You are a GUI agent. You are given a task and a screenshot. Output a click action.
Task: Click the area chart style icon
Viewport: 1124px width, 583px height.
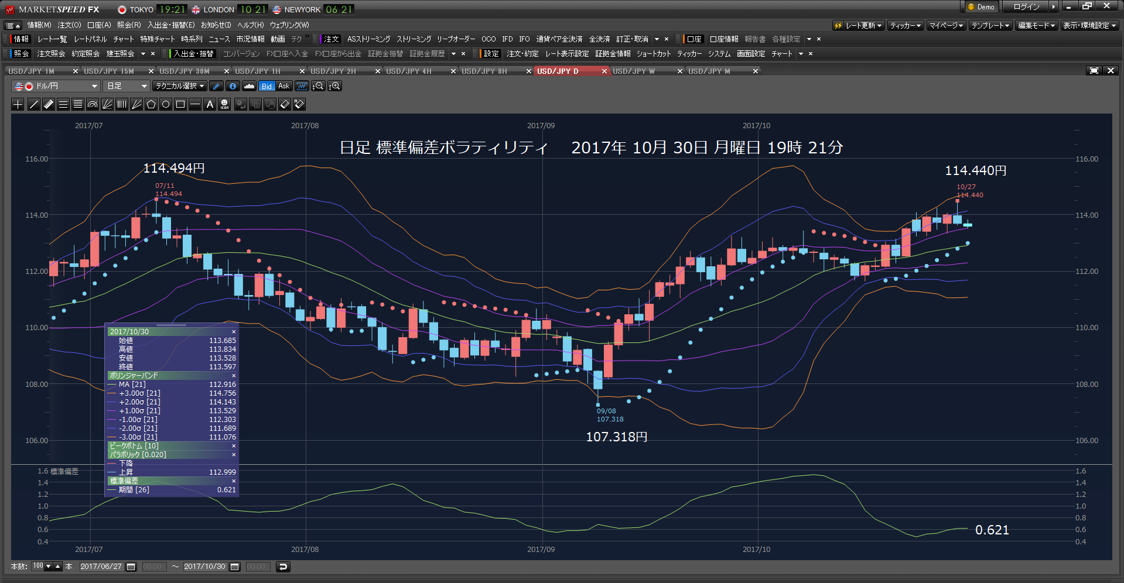(x=249, y=86)
